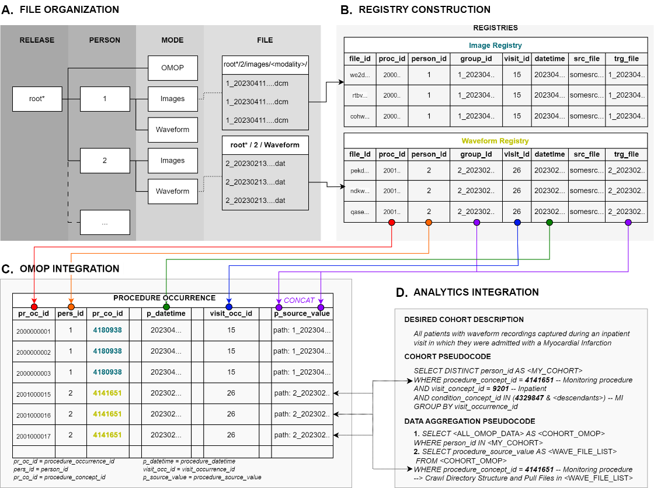The height and width of the screenshot is (488, 654).
Task: Click the CONCAT label above p_source_value
Action: 300,300
